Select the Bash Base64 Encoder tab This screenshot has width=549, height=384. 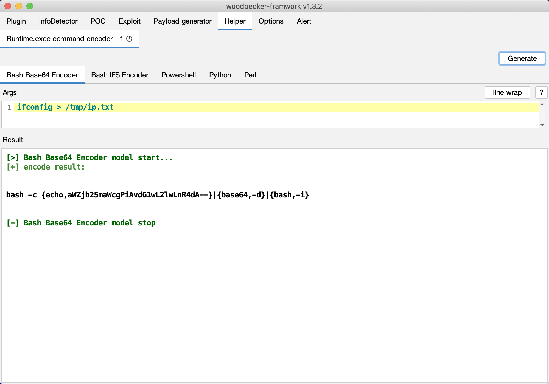coord(42,75)
